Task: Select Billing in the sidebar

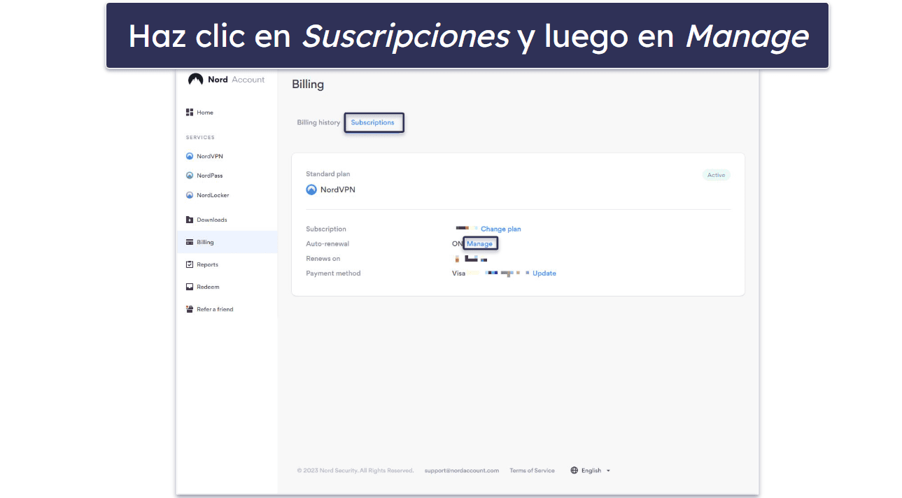Action: point(227,242)
